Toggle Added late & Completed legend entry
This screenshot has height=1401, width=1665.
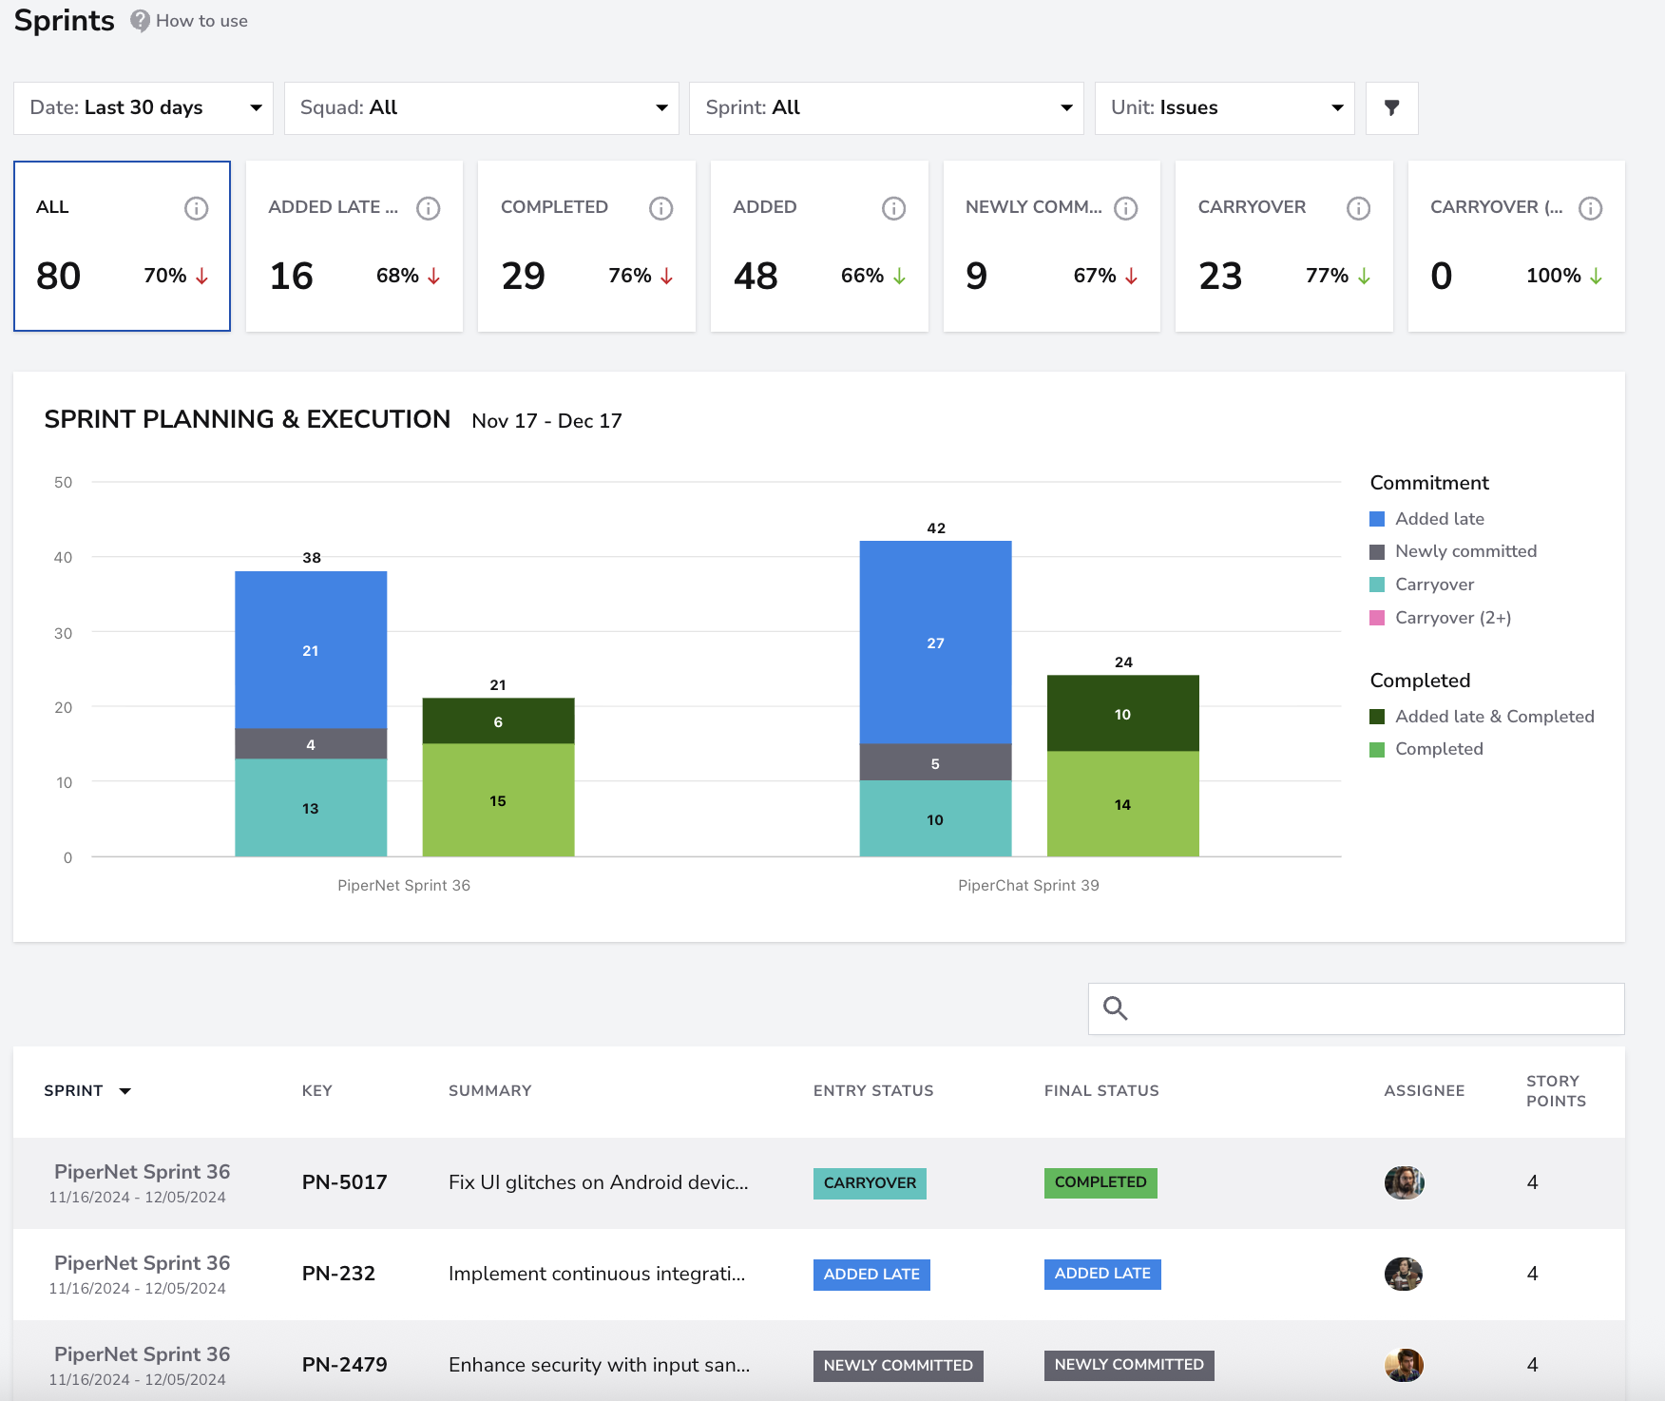pyautogui.click(x=1482, y=717)
